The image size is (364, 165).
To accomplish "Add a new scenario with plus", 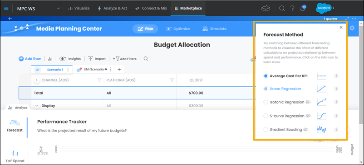I will click(119, 69).
